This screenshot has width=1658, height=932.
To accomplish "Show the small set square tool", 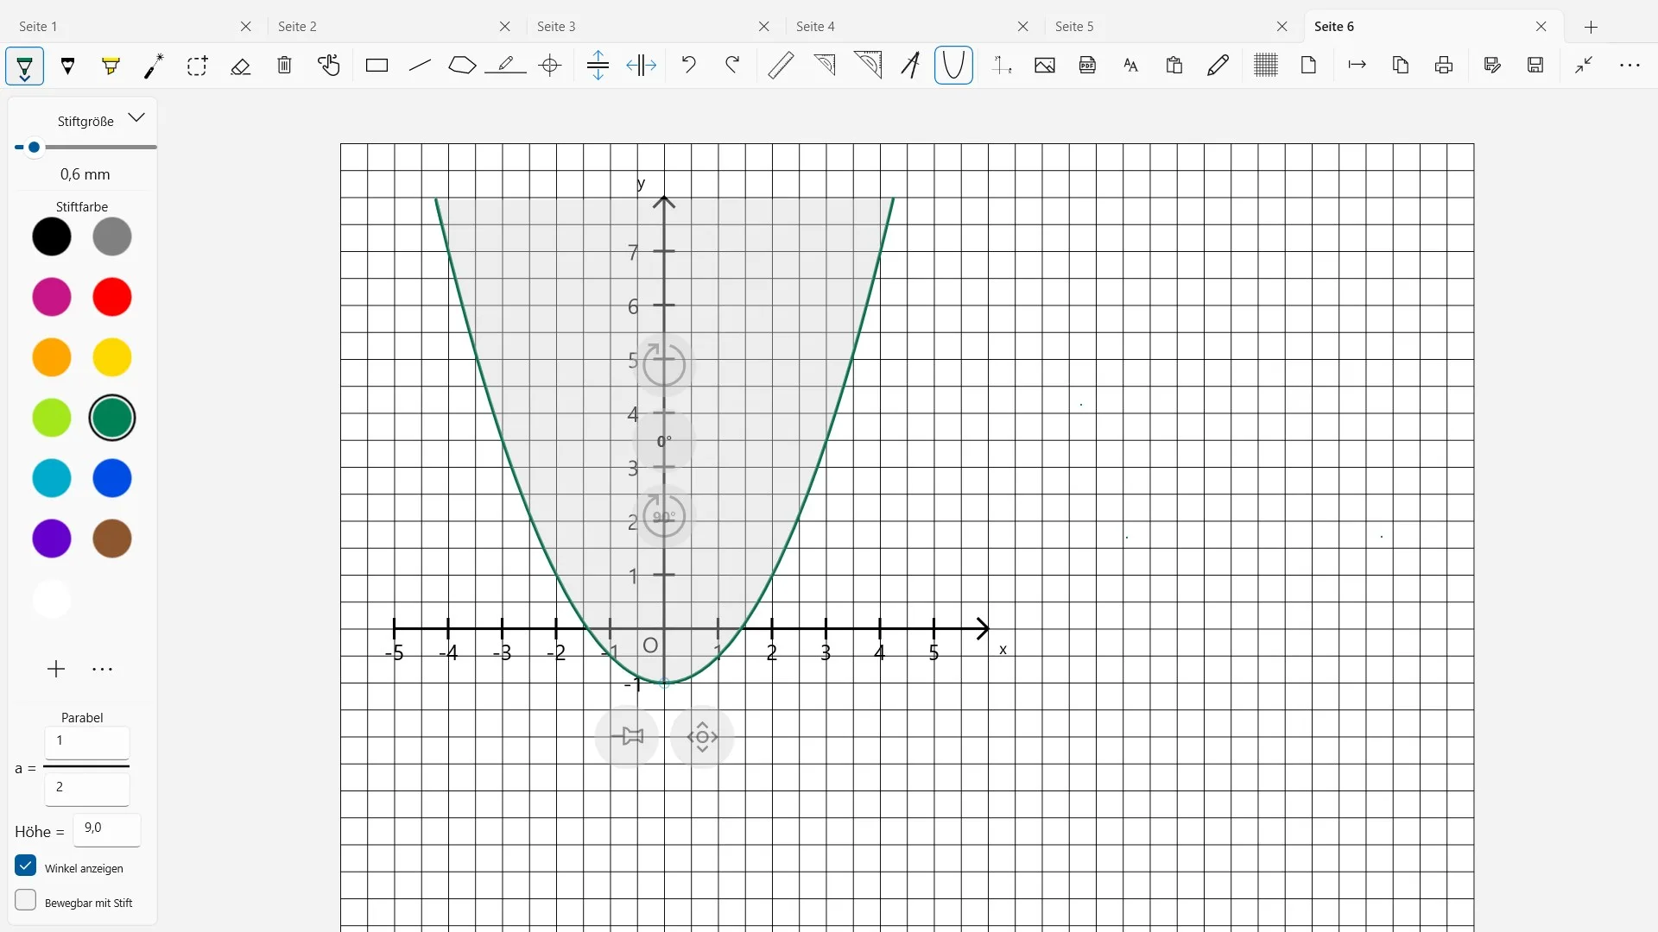I will tap(825, 66).
